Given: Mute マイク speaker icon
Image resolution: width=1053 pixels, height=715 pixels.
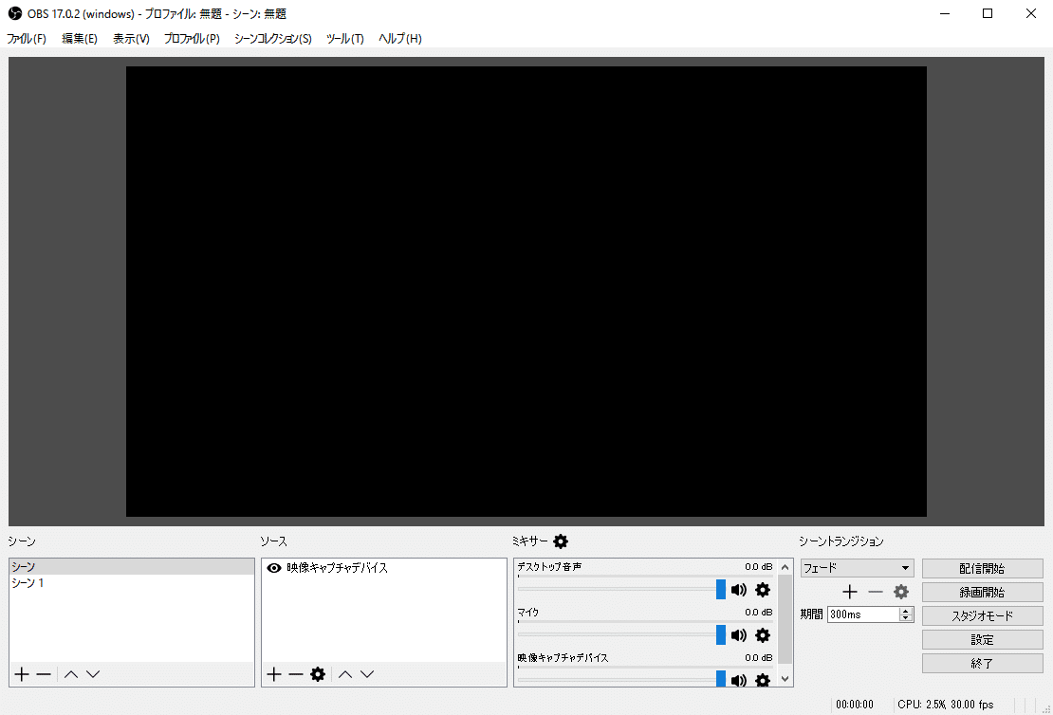Looking at the screenshot, I should (x=739, y=635).
